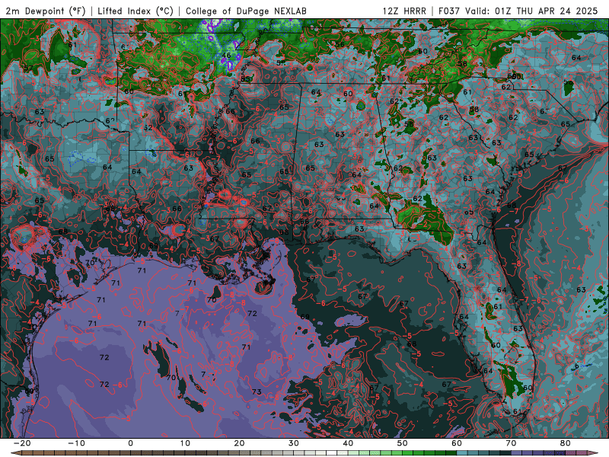Click the "40" colorbar scale label
This screenshot has height=457, width=609.
[x=348, y=443]
